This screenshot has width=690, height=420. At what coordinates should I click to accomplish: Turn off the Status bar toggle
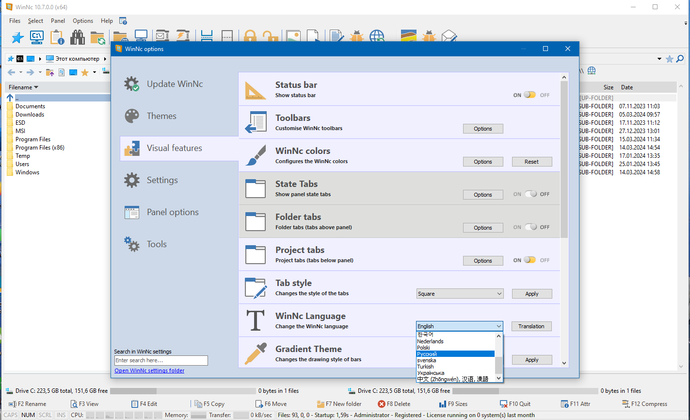point(530,95)
